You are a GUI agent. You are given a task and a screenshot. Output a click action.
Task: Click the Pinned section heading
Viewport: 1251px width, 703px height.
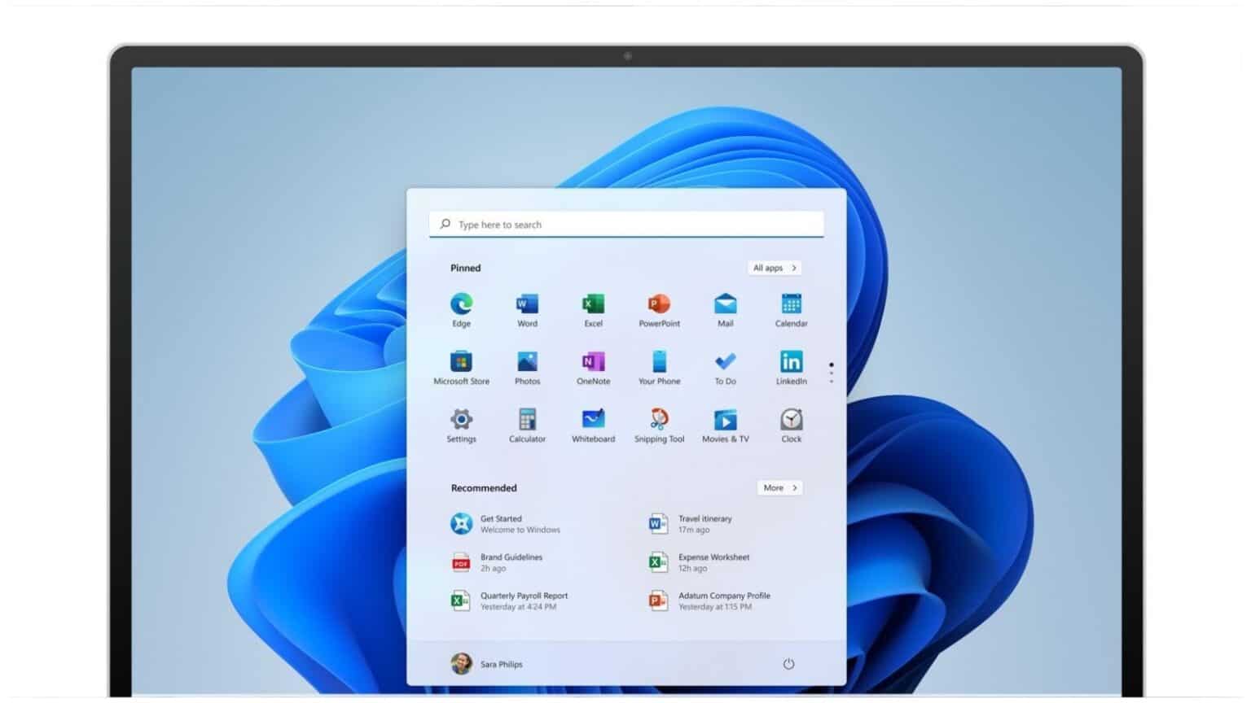tap(466, 268)
